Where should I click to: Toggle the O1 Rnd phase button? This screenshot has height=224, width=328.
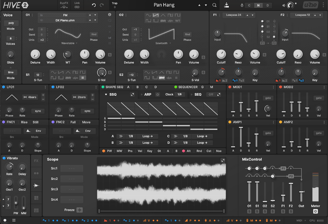pyautogui.click(x=94, y=34)
